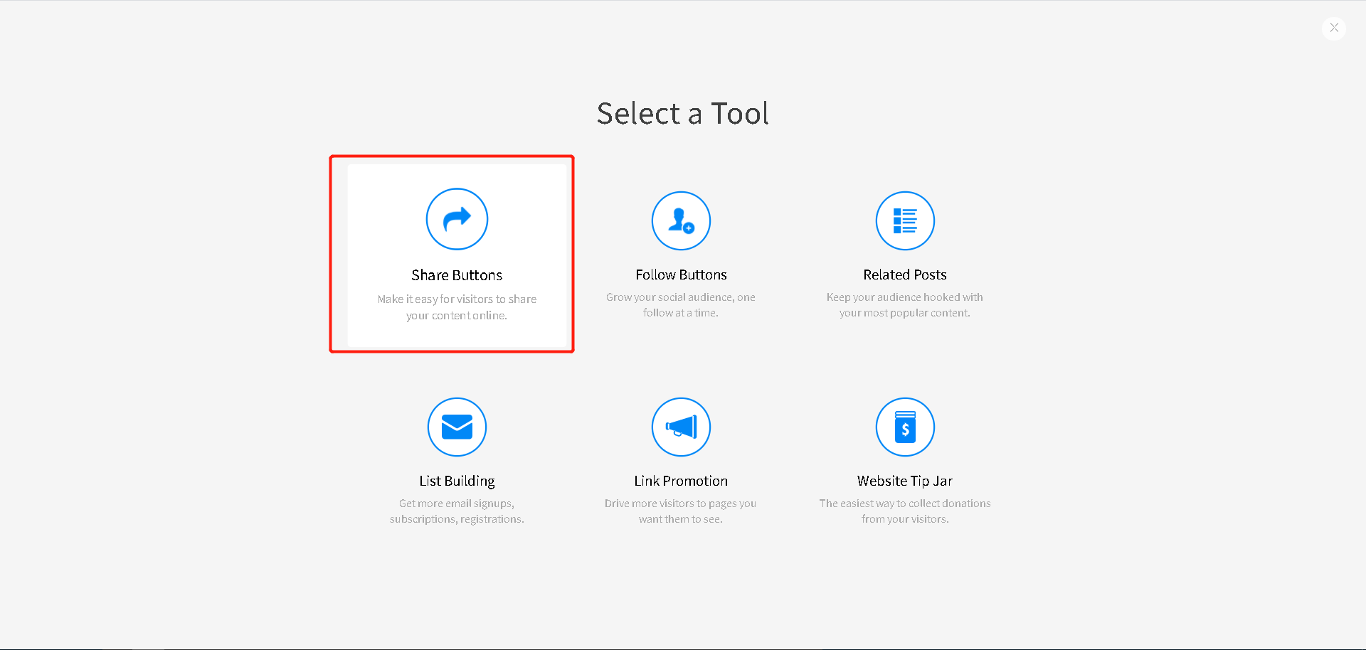Click the List Building envelope icon
The width and height of the screenshot is (1366, 650).
457,427
